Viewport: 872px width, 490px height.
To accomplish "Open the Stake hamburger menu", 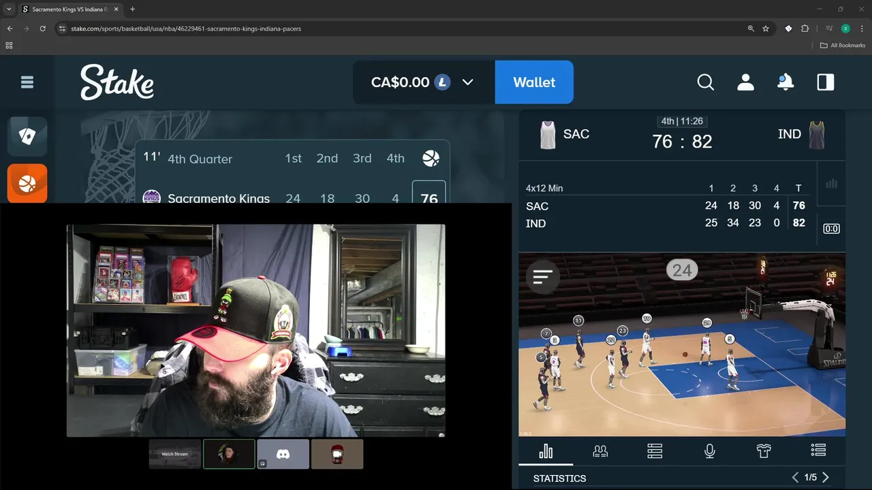I will tap(27, 82).
